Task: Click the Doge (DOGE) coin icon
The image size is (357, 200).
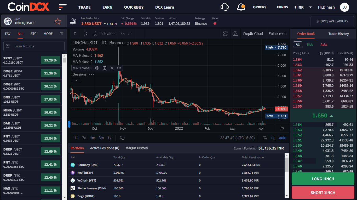Action: coord(73,196)
